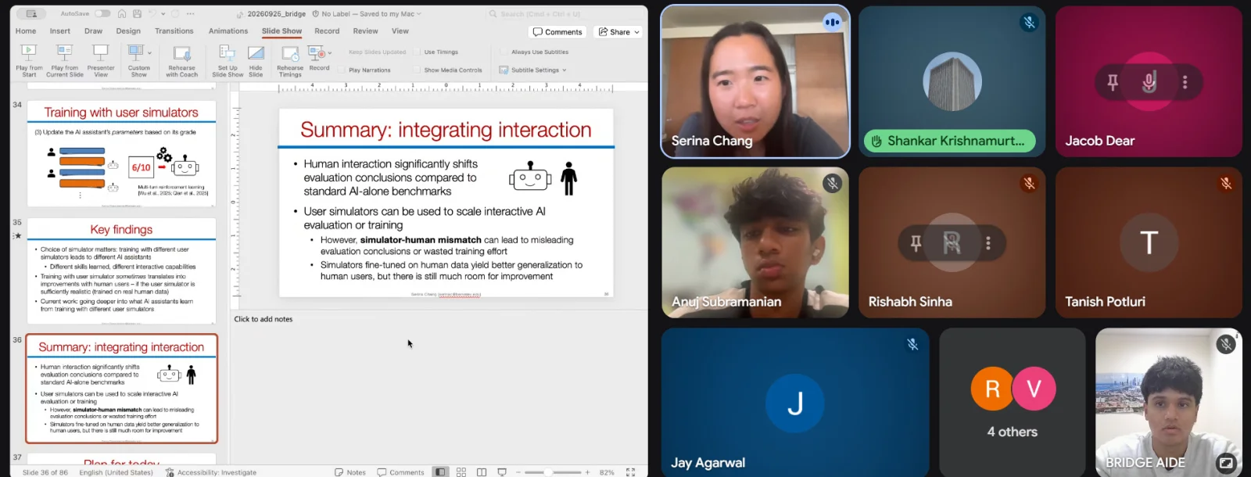The image size is (1251, 477).
Task: Click pin icon on Jacob Dear tile
Action: point(1112,81)
